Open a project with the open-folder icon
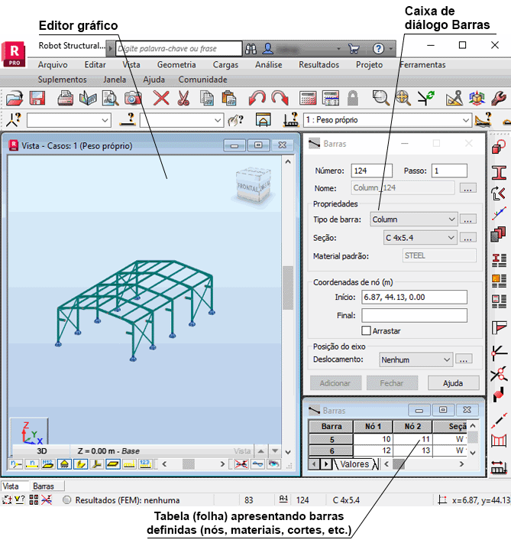Viewport: 511px width, 543px height. [15, 99]
